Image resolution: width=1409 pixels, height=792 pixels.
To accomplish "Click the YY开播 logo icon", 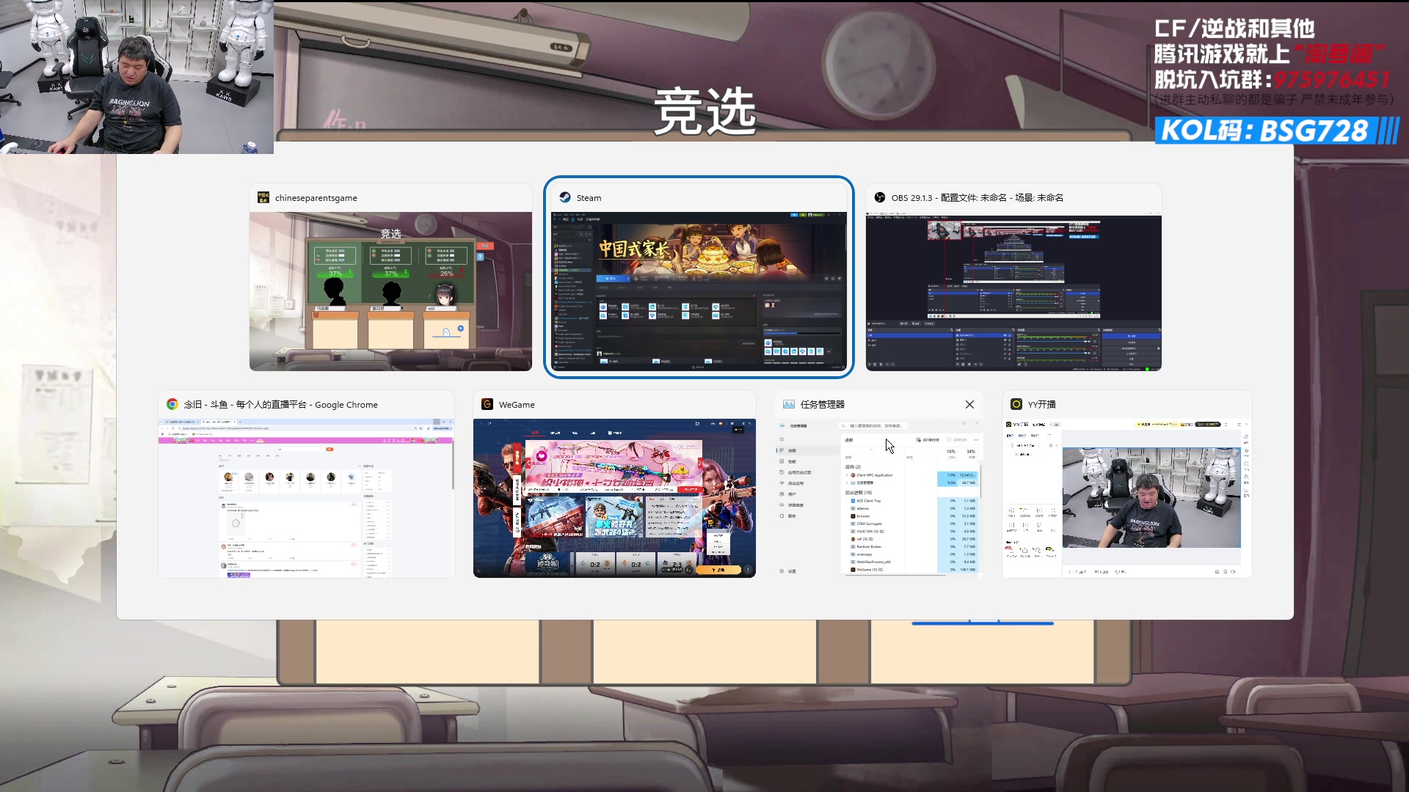I will (x=1016, y=404).
